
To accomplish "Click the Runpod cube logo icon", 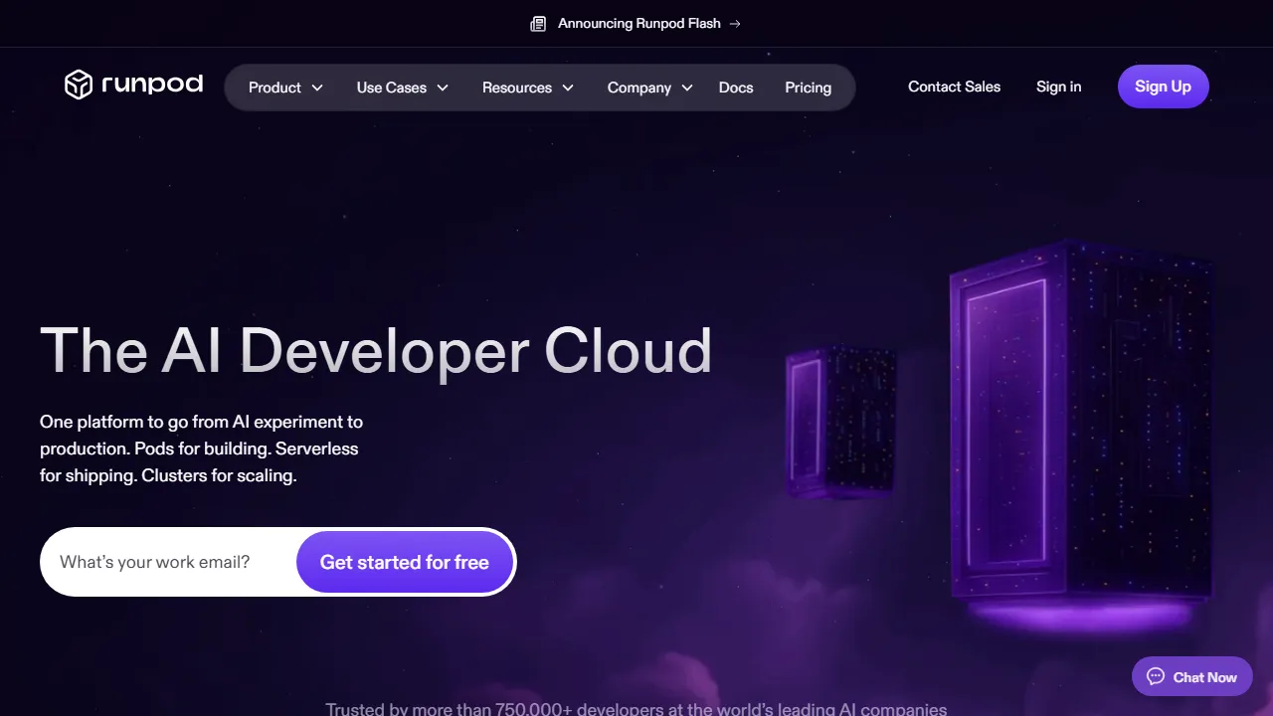I will tap(79, 85).
